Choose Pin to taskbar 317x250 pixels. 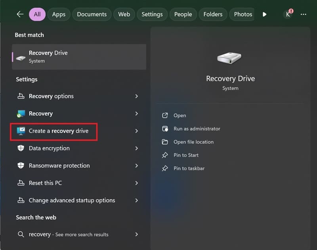(189, 169)
